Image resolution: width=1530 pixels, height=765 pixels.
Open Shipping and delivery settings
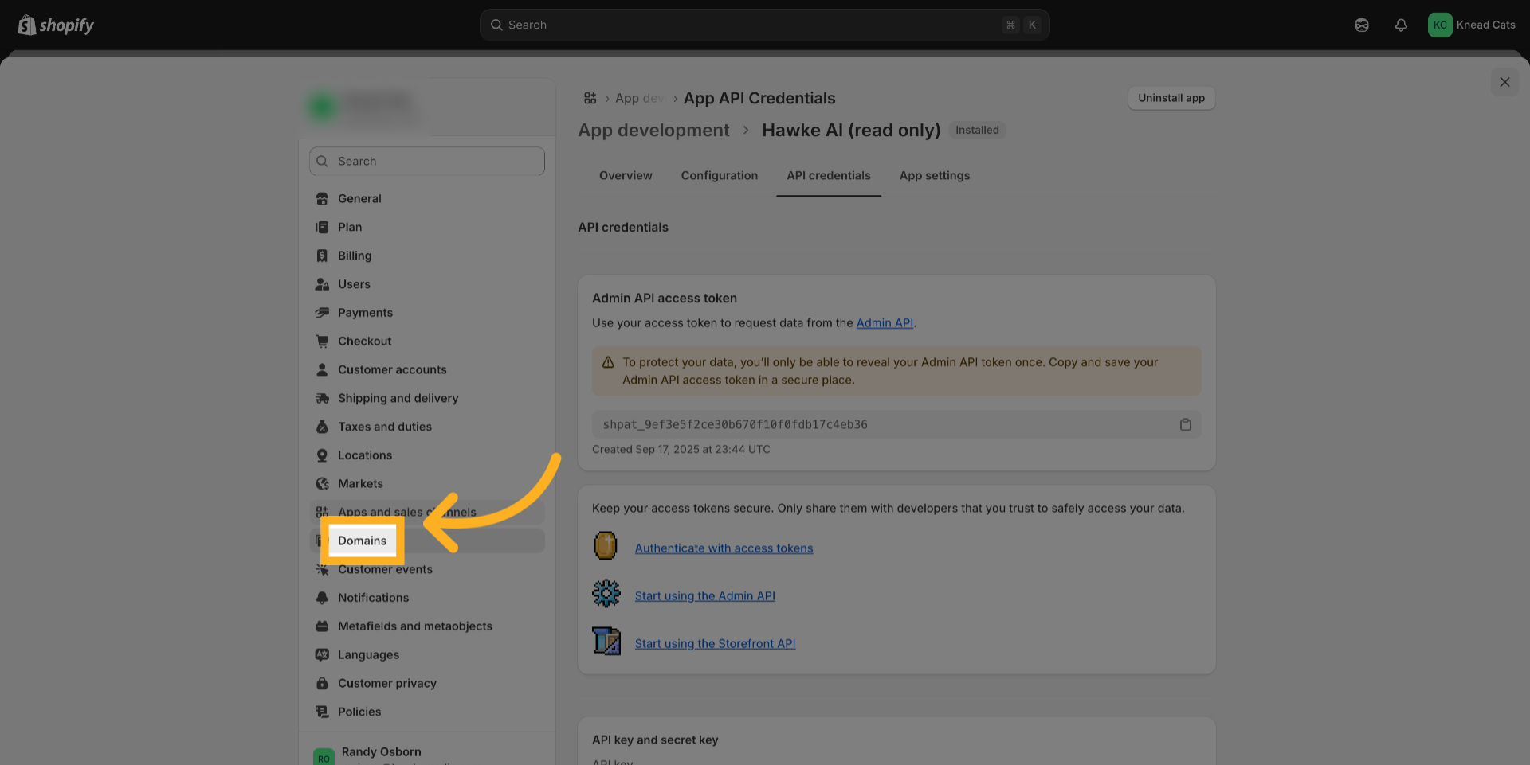(398, 399)
